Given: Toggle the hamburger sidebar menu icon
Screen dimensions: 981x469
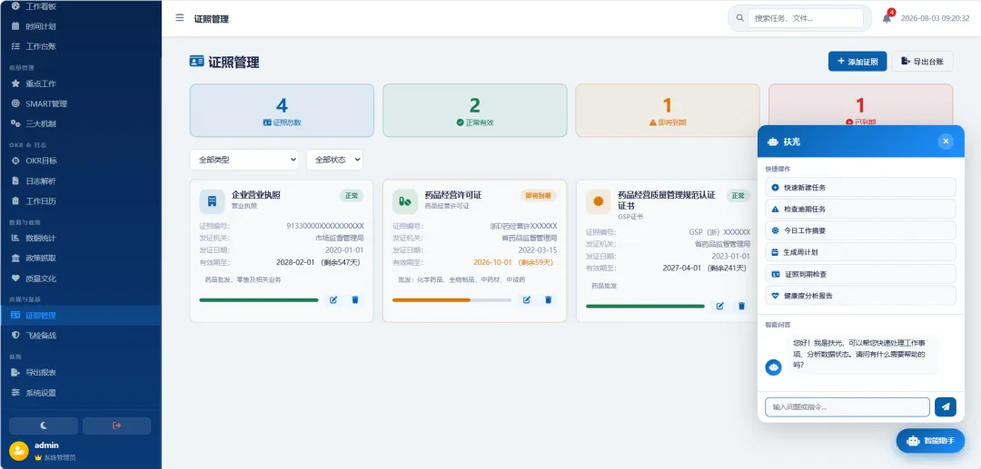Looking at the screenshot, I should tap(180, 18).
